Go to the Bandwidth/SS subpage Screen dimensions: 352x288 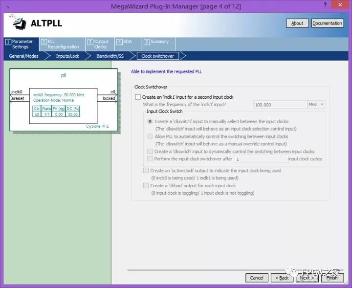[110, 56]
